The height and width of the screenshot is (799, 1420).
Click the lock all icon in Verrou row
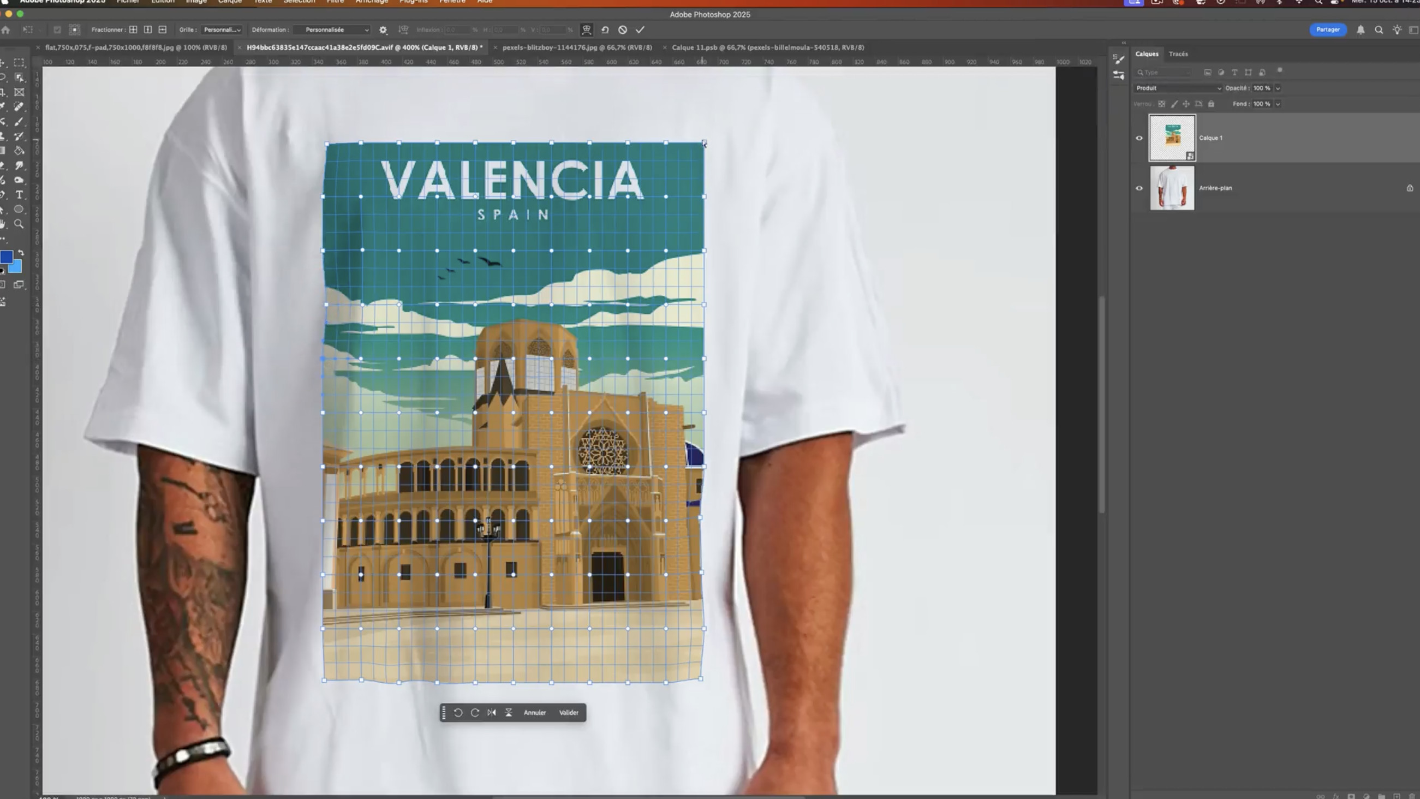tap(1211, 104)
